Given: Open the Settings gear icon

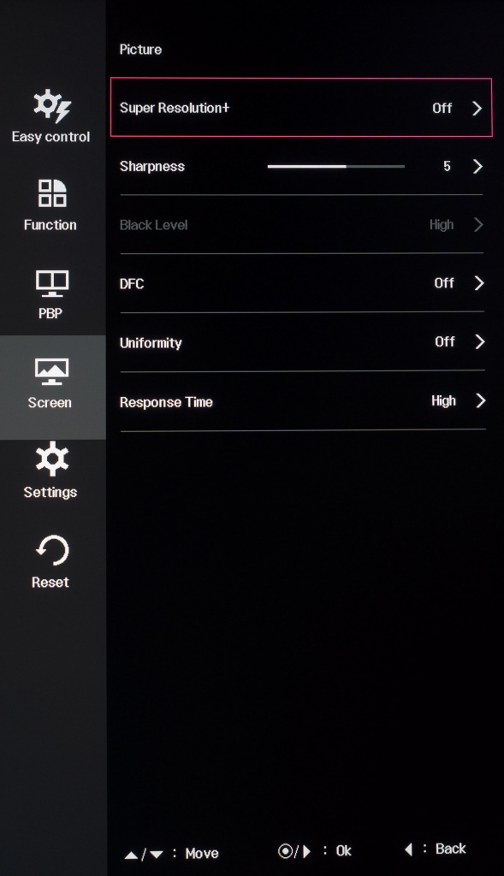Looking at the screenshot, I should tap(52, 459).
